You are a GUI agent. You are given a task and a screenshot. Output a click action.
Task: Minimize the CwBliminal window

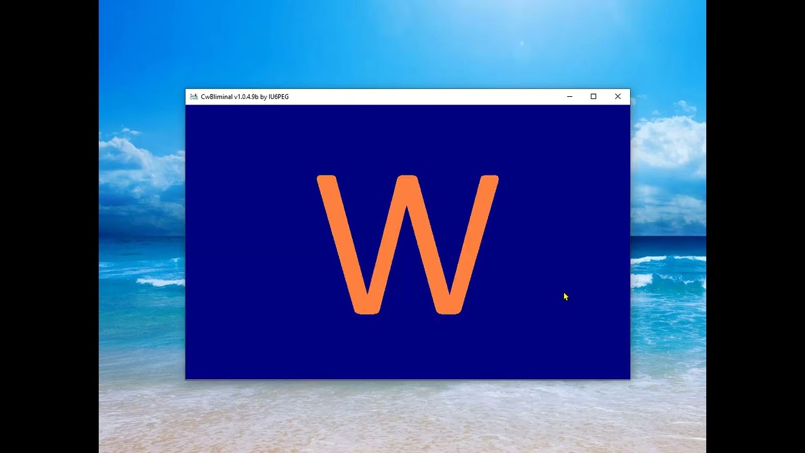pos(570,97)
